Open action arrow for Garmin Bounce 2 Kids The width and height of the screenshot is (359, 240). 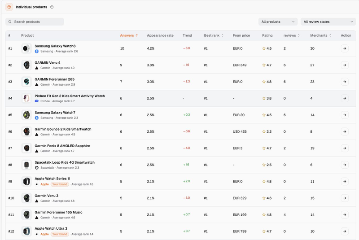click(345, 131)
